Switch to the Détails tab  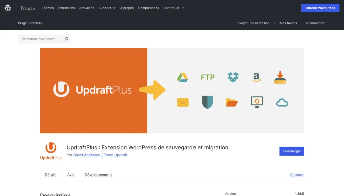pos(51,175)
